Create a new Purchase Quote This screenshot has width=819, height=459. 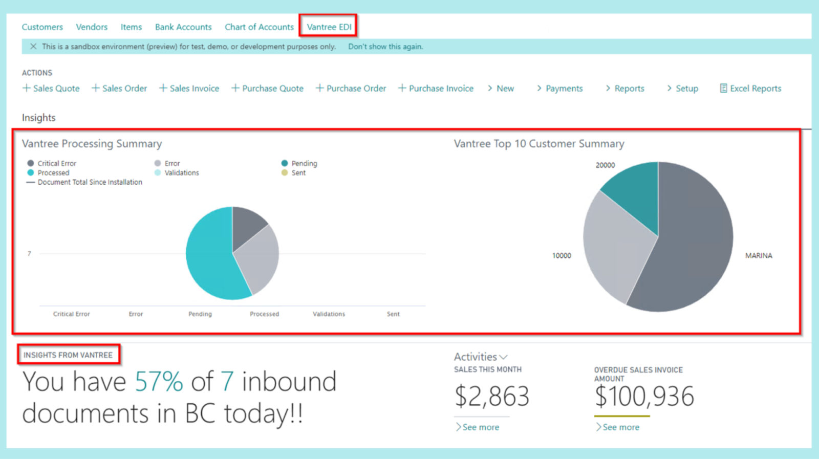coord(267,89)
